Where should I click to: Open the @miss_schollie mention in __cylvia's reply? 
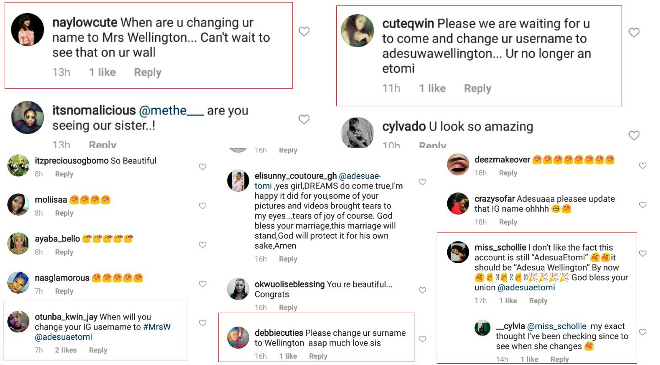tap(557, 326)
